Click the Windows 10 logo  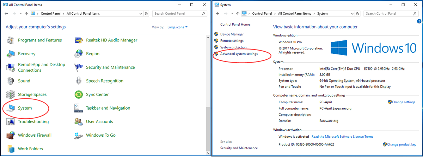click(x=374, y=47)
